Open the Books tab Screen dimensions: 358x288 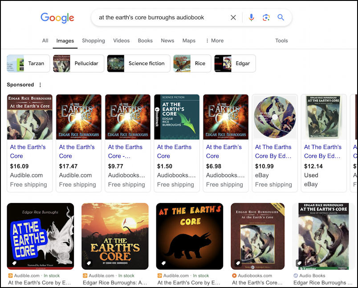tap(145, 41)
